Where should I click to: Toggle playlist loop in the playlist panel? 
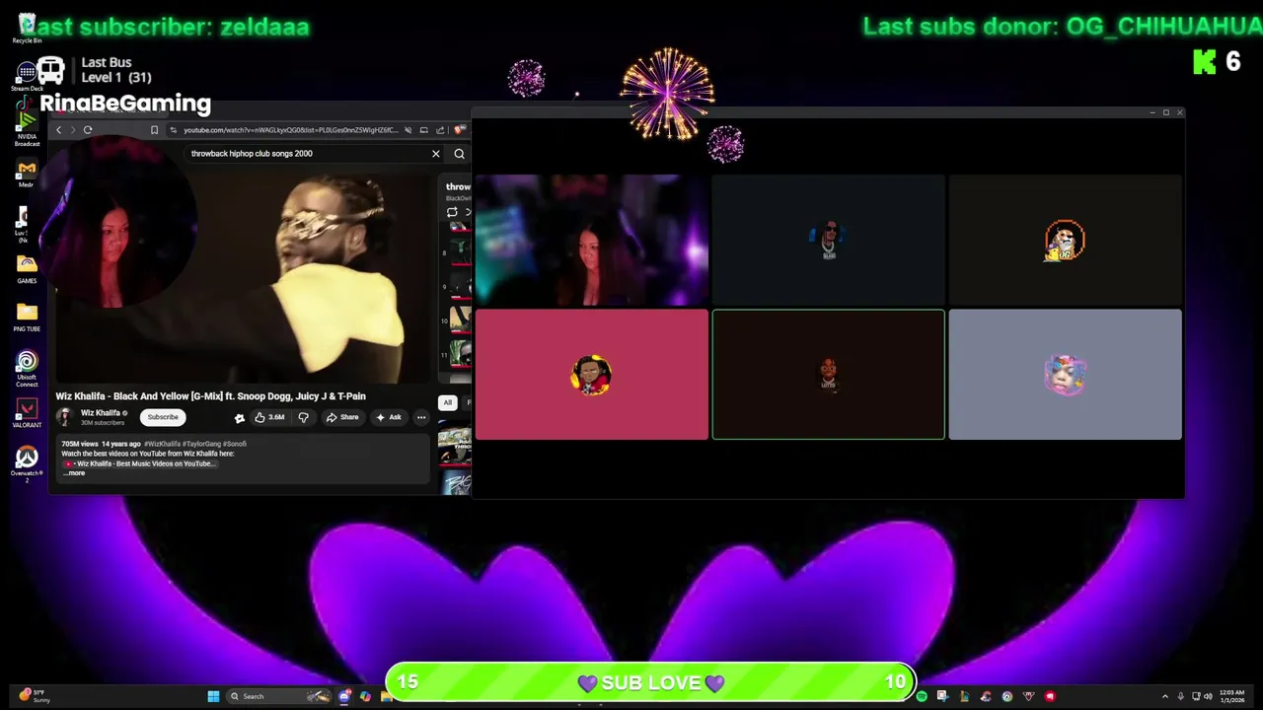(x=452, y=212)
